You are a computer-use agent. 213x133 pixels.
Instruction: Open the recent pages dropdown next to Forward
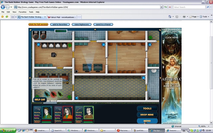pos(11,7)
